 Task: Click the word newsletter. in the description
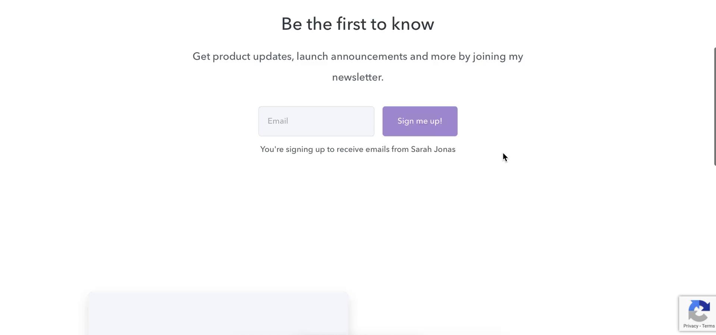(358, 77)
